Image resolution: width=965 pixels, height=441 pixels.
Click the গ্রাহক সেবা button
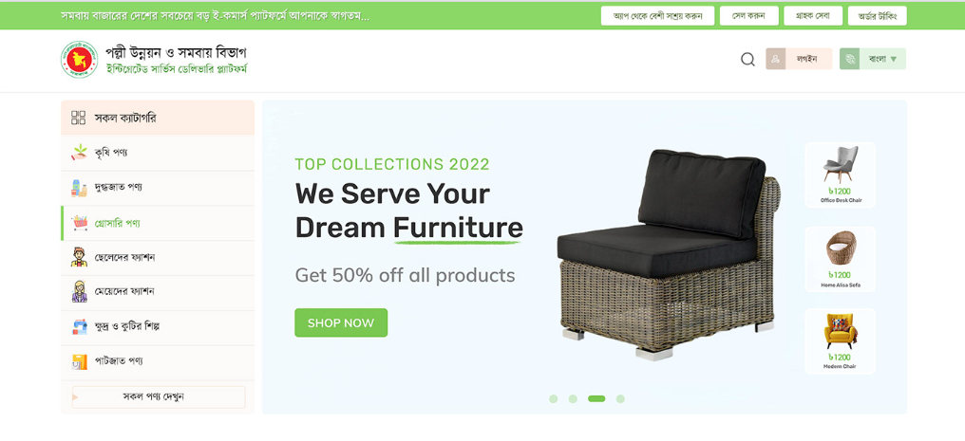(x=813, y=16)
